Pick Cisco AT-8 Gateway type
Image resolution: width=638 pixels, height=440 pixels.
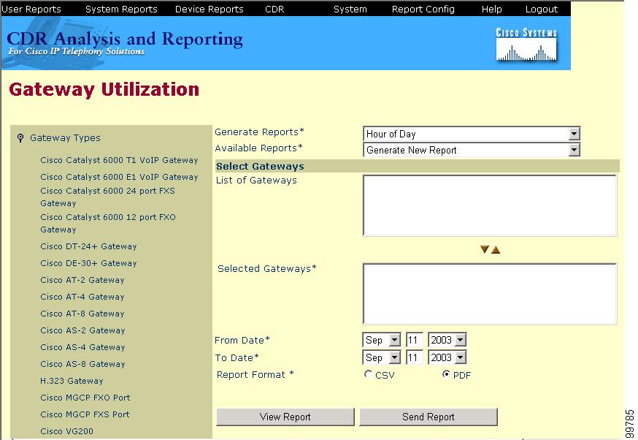click(x=82, y=314)
